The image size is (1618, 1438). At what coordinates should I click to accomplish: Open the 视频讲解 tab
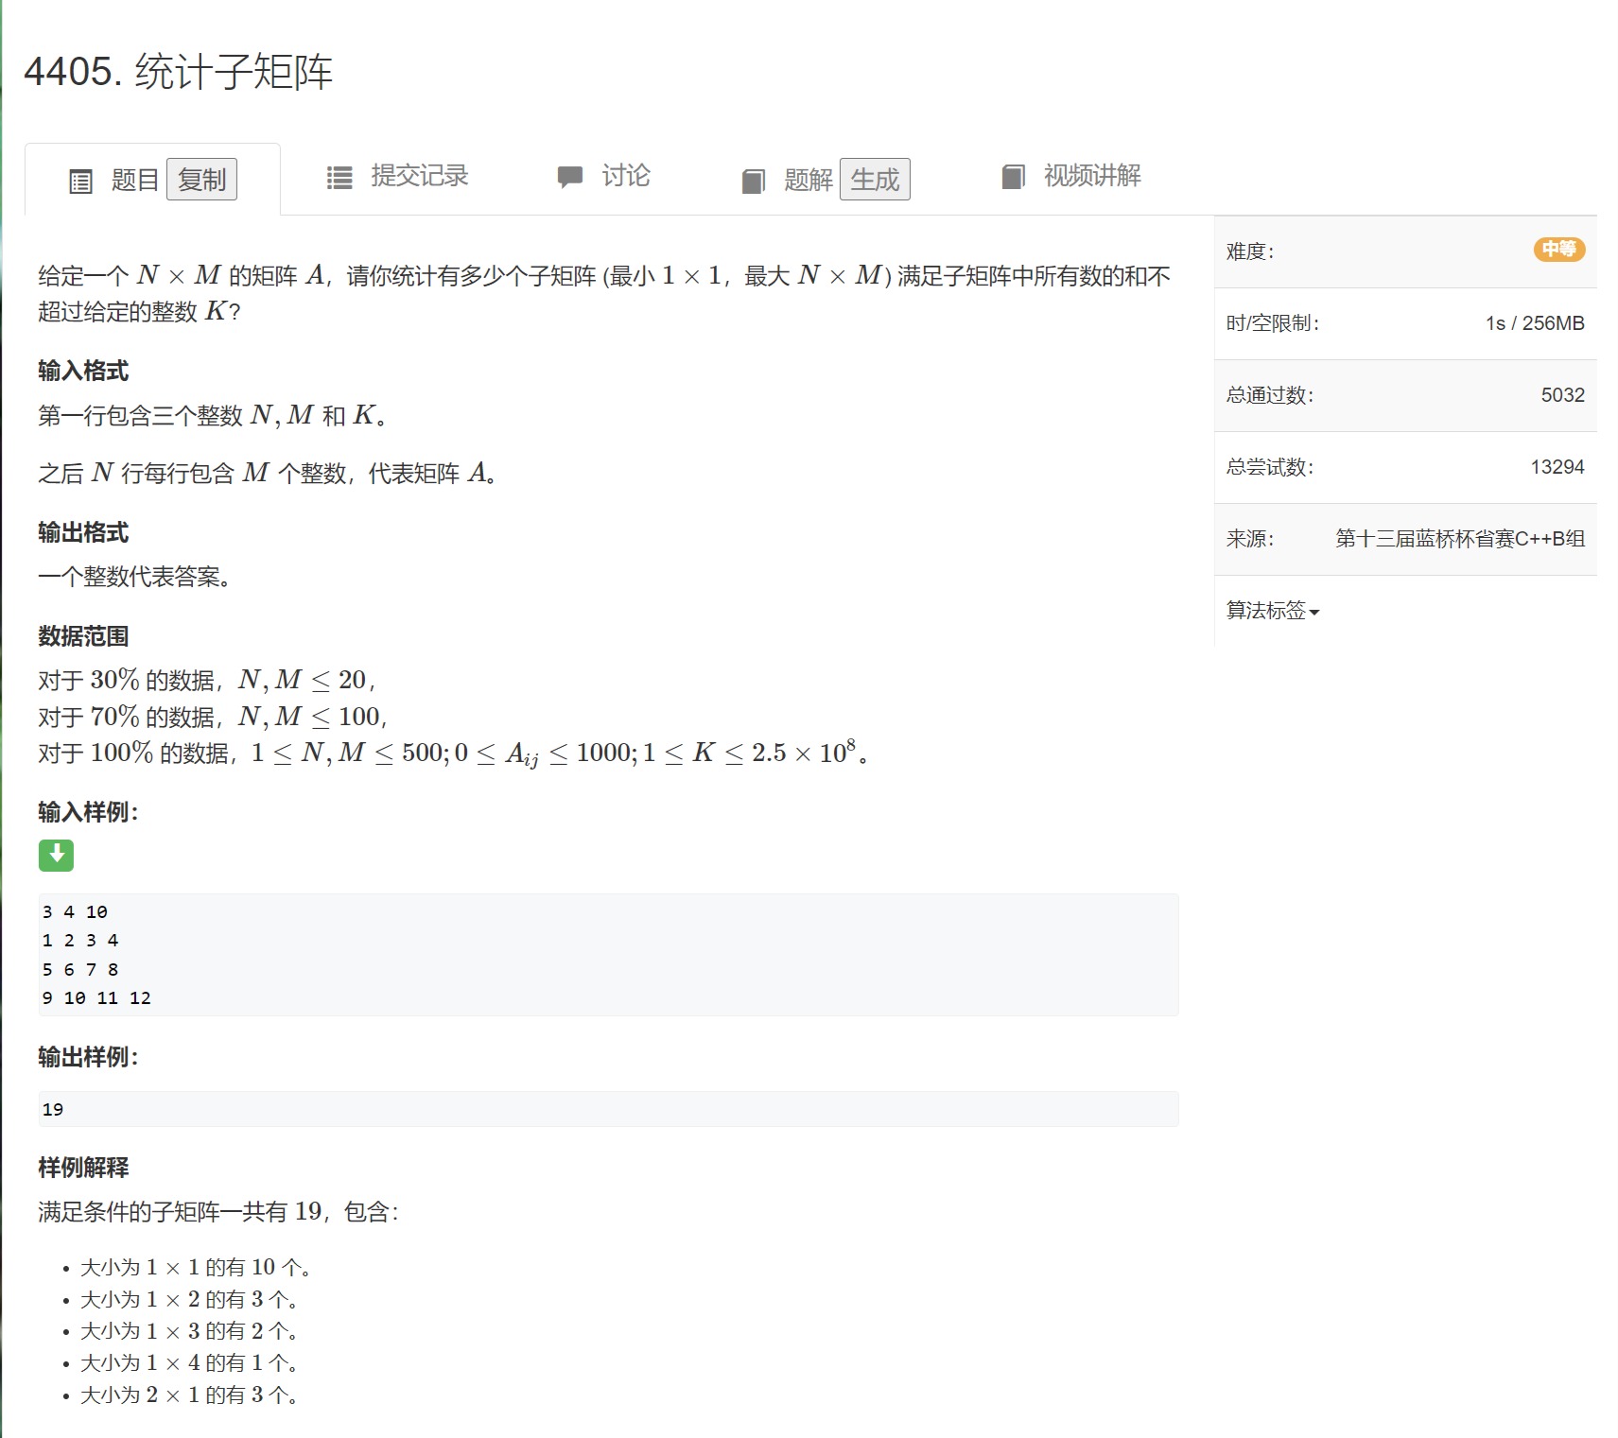(x=1071, y=176)
